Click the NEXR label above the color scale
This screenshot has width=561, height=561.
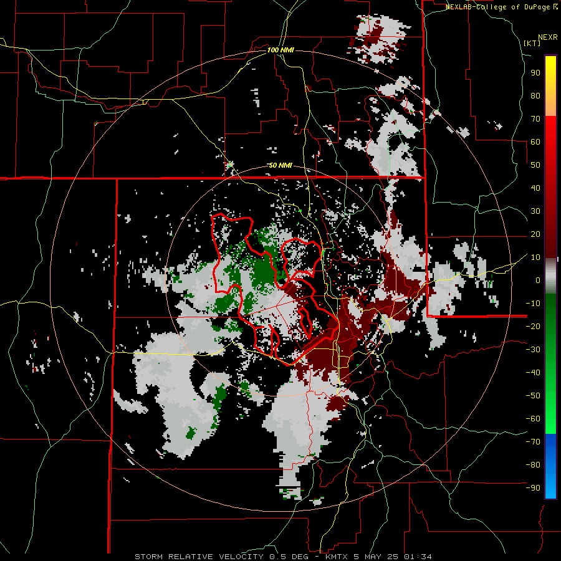click(x=548, y=37)
